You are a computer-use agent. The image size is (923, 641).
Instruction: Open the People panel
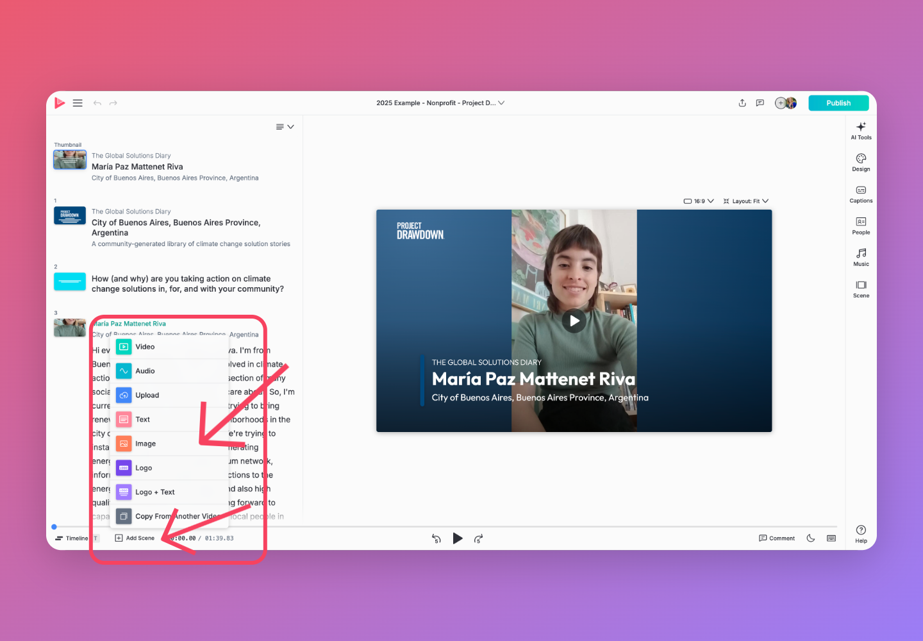pyautogui.click(x=861, y=226)
